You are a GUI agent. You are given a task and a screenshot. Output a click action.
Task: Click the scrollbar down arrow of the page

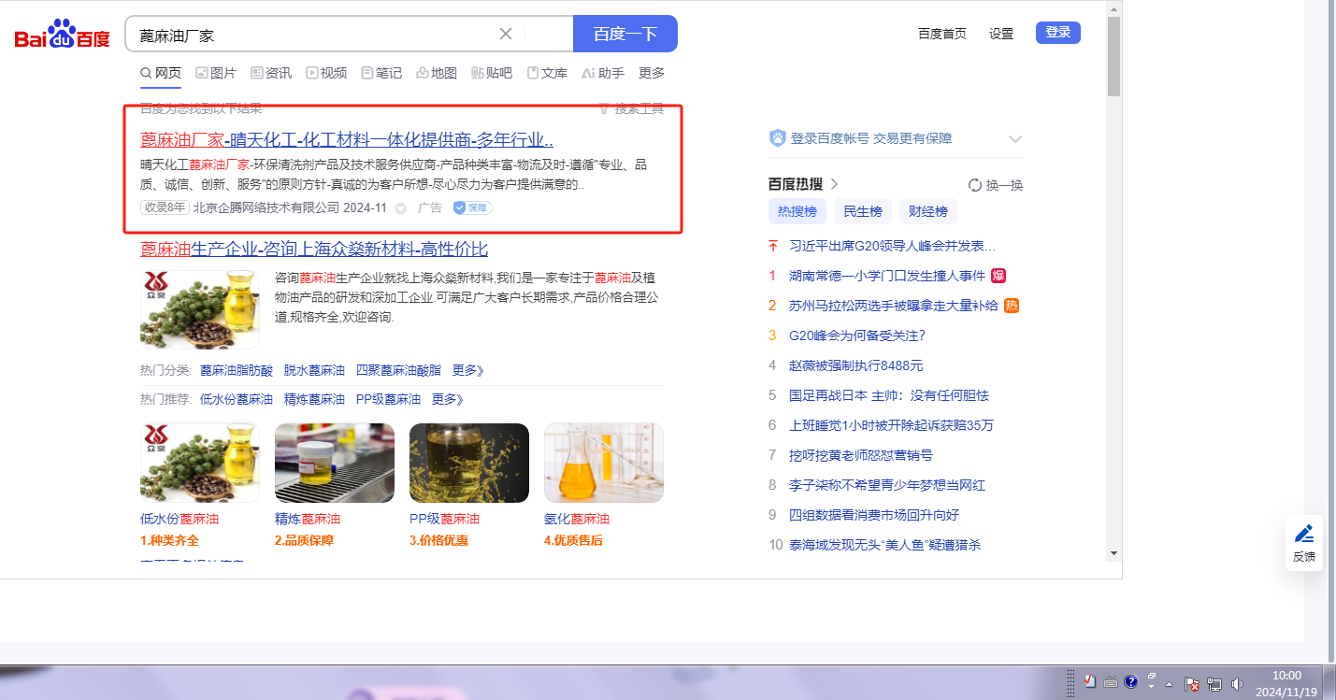click(x=1113, y=553)
